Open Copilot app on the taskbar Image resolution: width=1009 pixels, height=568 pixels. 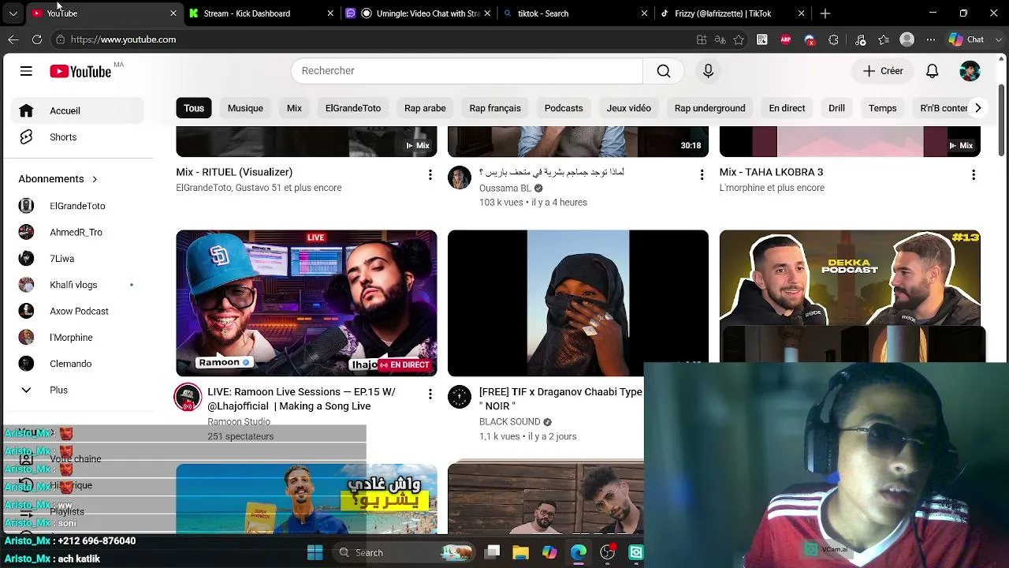[549, 552]
